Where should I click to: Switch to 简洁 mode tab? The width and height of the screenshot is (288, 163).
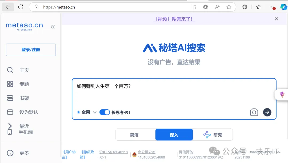click(x=134, y=135)
